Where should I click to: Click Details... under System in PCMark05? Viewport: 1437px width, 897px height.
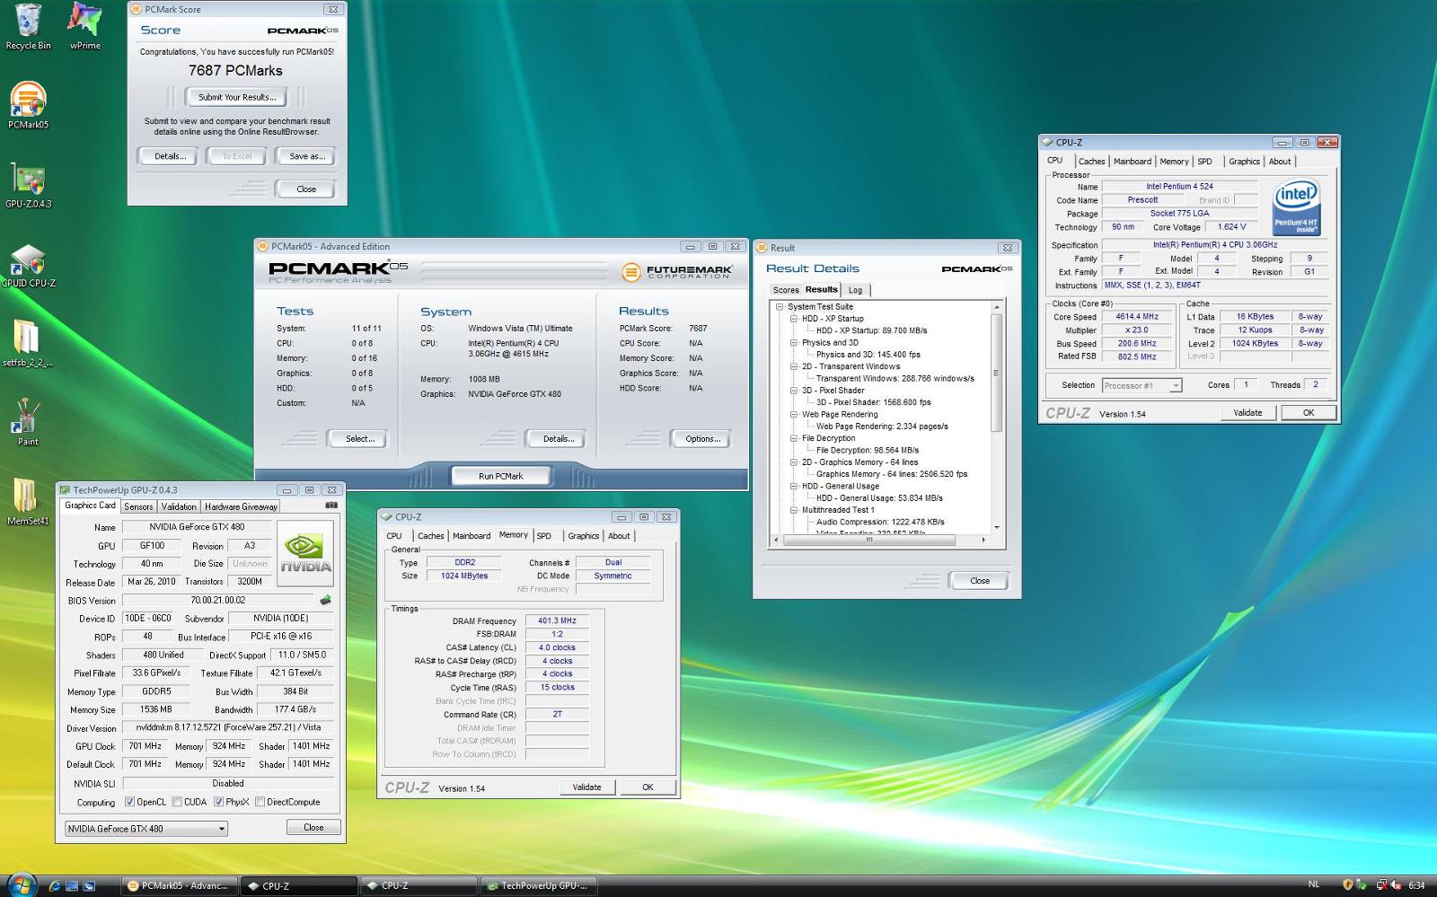point(558,439)
